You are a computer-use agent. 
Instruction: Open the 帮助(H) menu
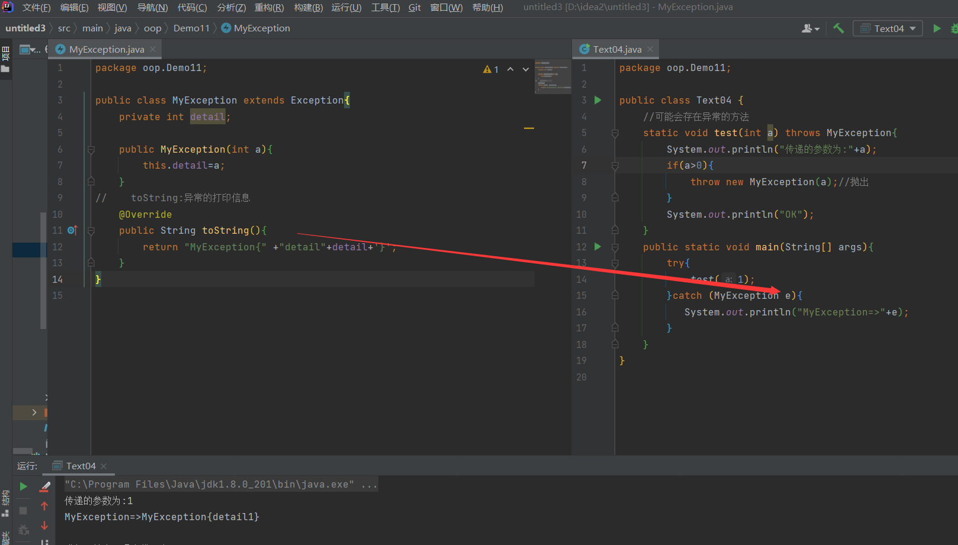(487, 8)
